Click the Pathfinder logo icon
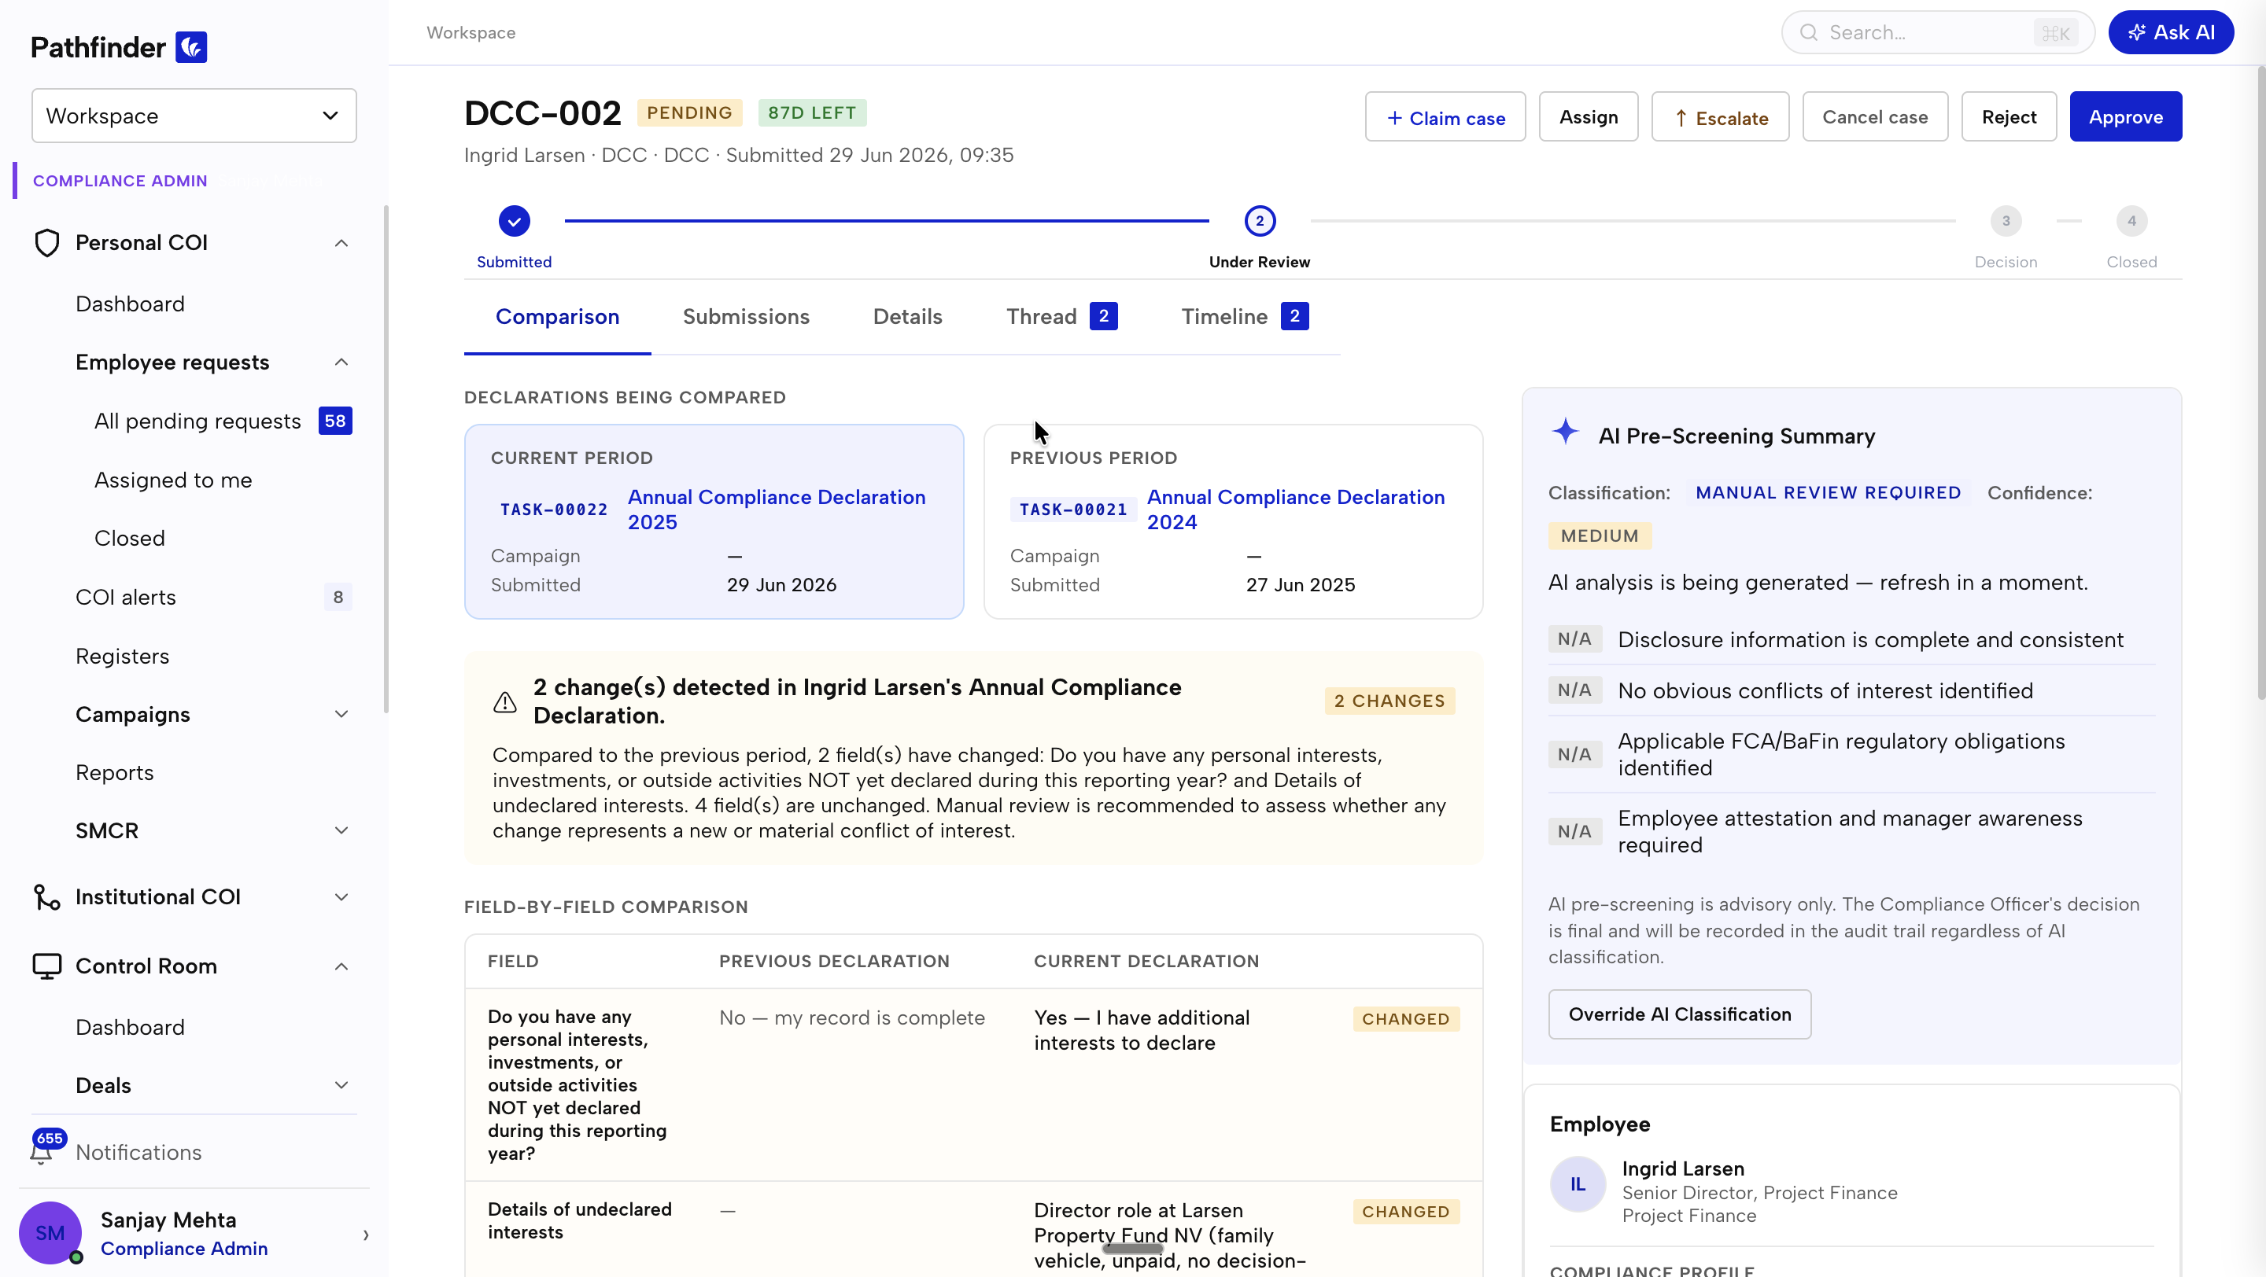Image resolution: width=2266 pixels, height=1277 pixels. [x=191, y=47]
